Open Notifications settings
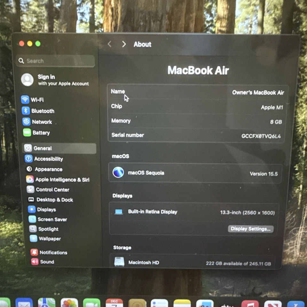 (x=53, y=252)
